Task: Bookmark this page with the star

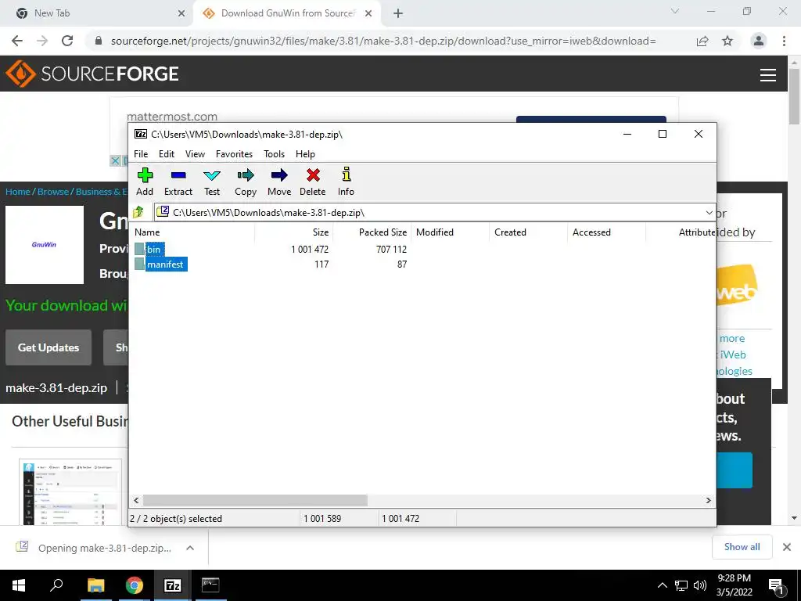Action: point(727,41)
